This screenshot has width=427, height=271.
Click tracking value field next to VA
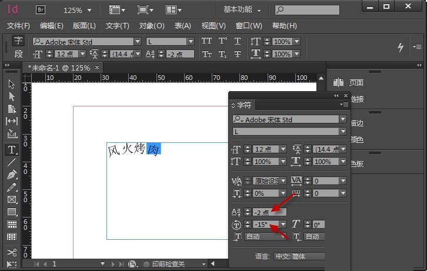tap(326, 180)
